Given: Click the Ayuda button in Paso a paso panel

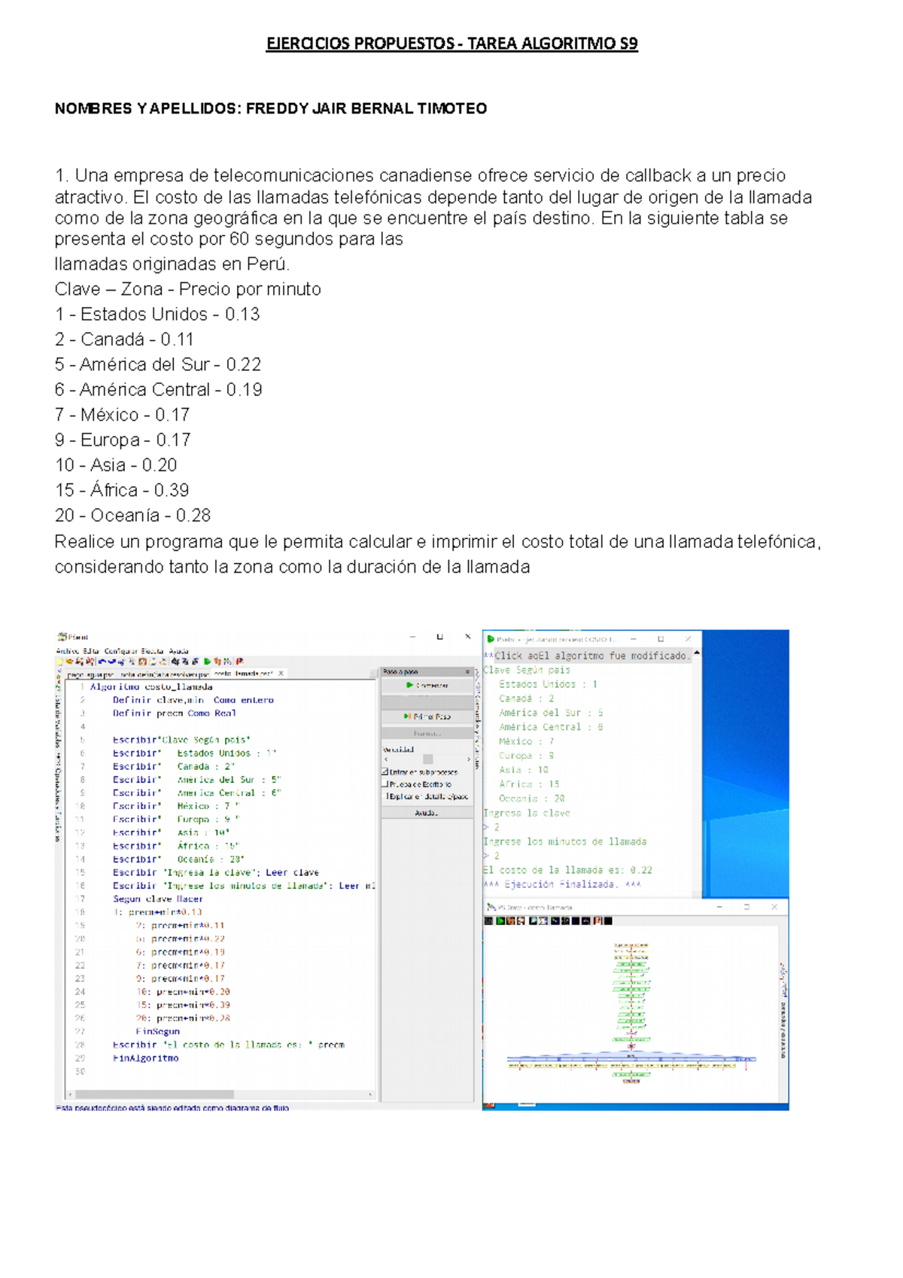Looking at the screenshot, I should 427,813.
